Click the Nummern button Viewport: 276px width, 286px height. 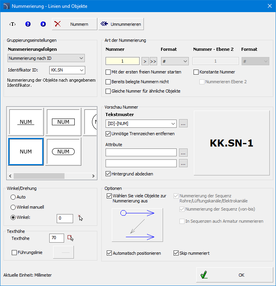(x=75, y=24)
